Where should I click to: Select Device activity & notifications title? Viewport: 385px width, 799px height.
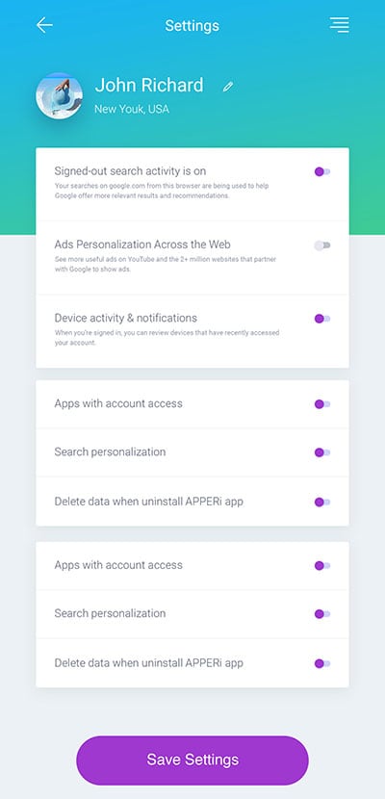point(126,318)
